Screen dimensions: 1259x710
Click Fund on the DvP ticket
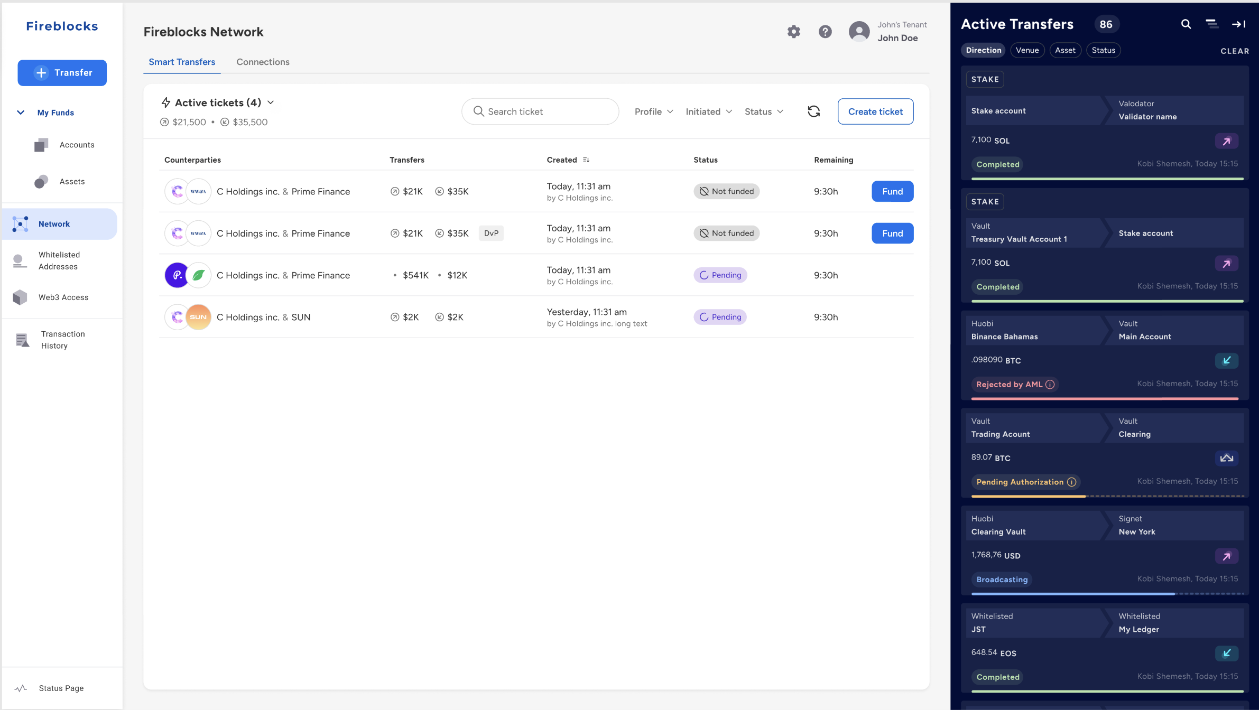[892, 233]
